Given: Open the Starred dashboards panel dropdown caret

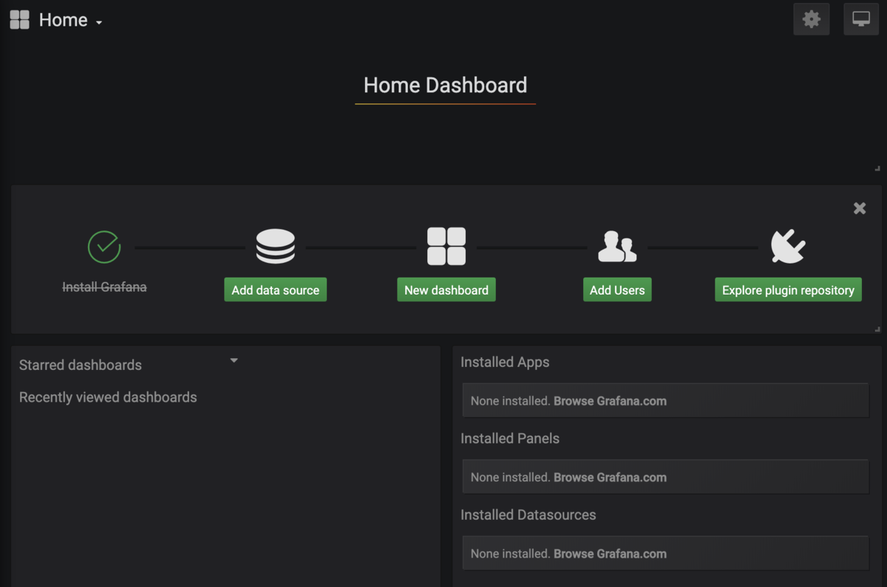Looking at the screenshot, I should pyautogui.click(x=234, y=360).
